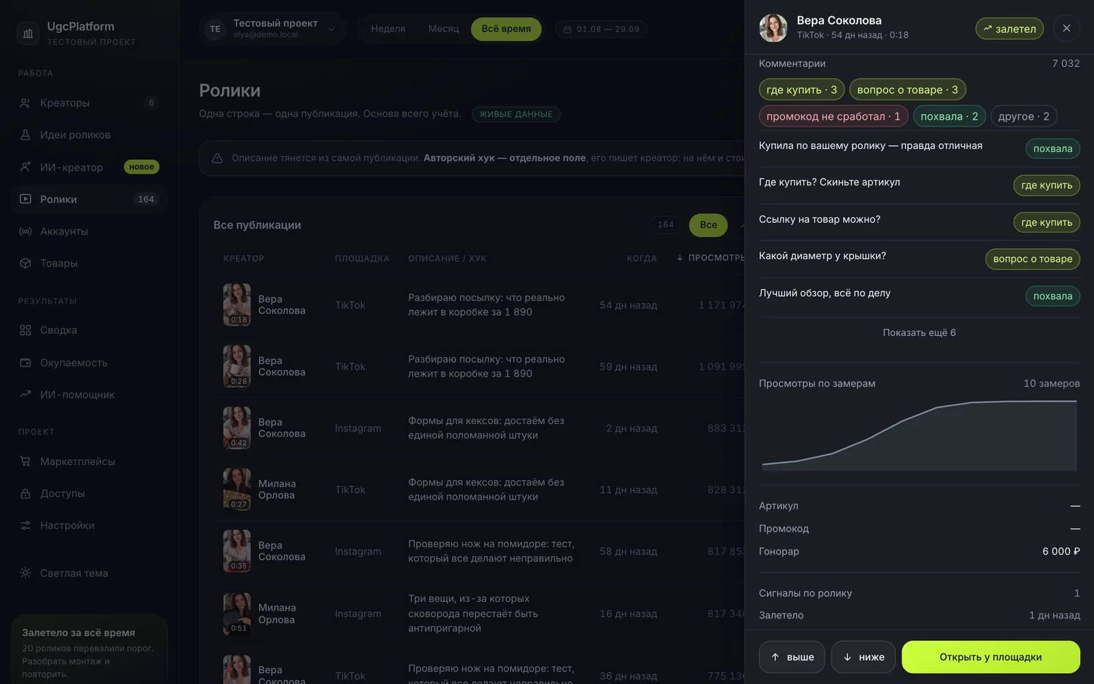
Task: Click the ЖИВЫЕ ДАННЫЕ badge
Action: (x=516, y=114)
